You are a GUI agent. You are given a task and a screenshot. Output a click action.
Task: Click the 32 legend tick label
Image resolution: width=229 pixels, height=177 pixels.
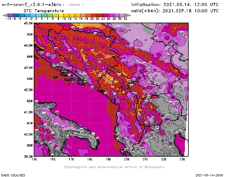[x=125, y=19]
